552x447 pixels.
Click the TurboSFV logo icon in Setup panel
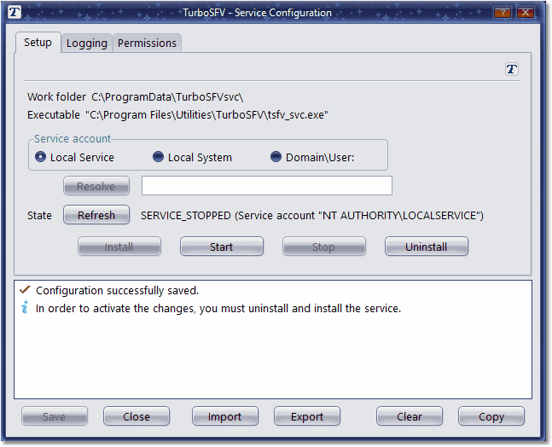point(512,69)
